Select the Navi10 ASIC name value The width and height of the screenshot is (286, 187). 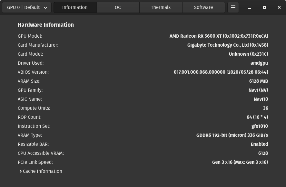coord(261,99)
